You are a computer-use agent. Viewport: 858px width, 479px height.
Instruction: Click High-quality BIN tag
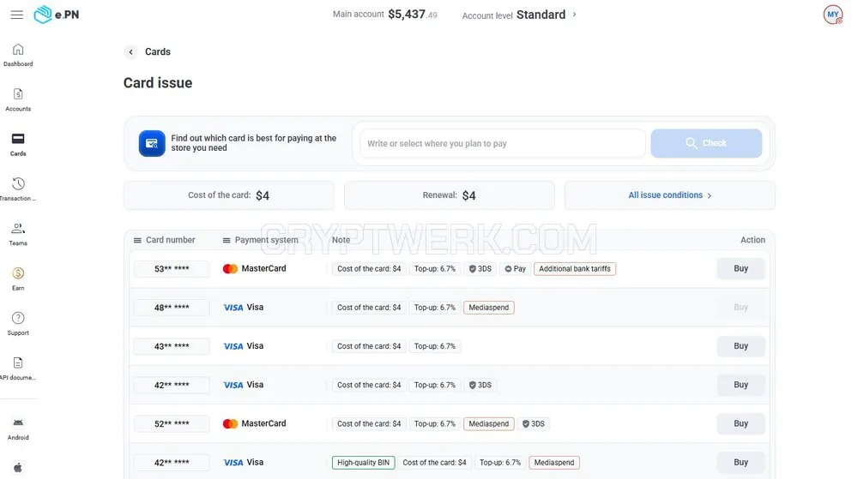(363, 463)
